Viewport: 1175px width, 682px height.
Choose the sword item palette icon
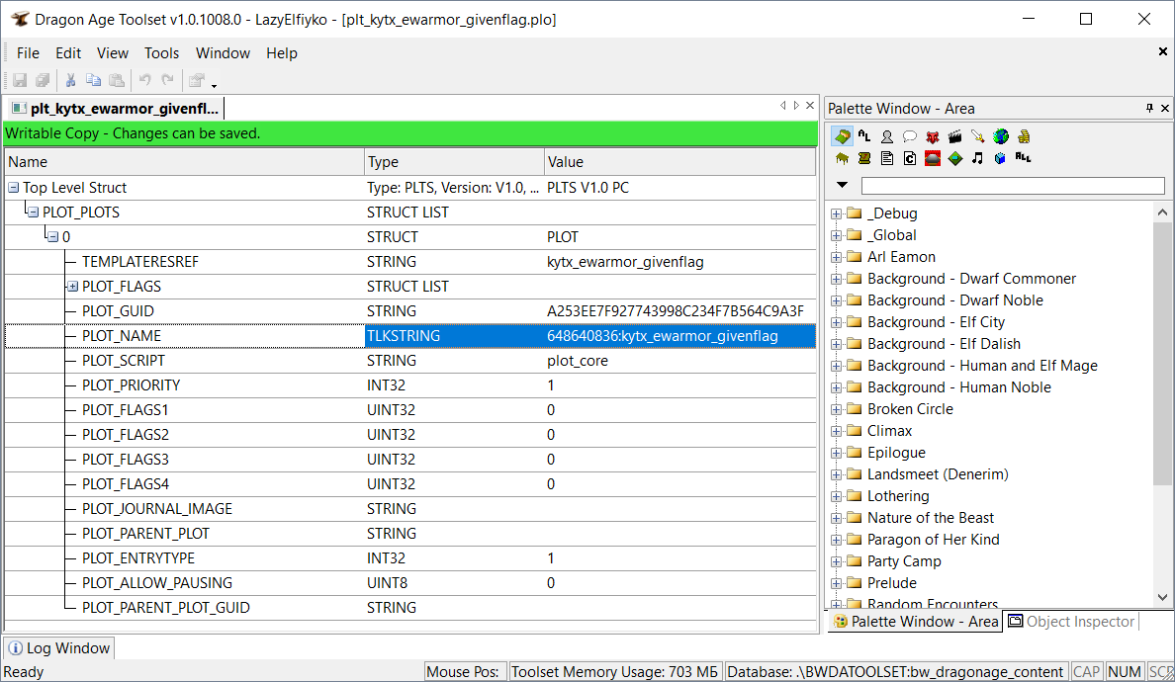(x=978, y=136)
